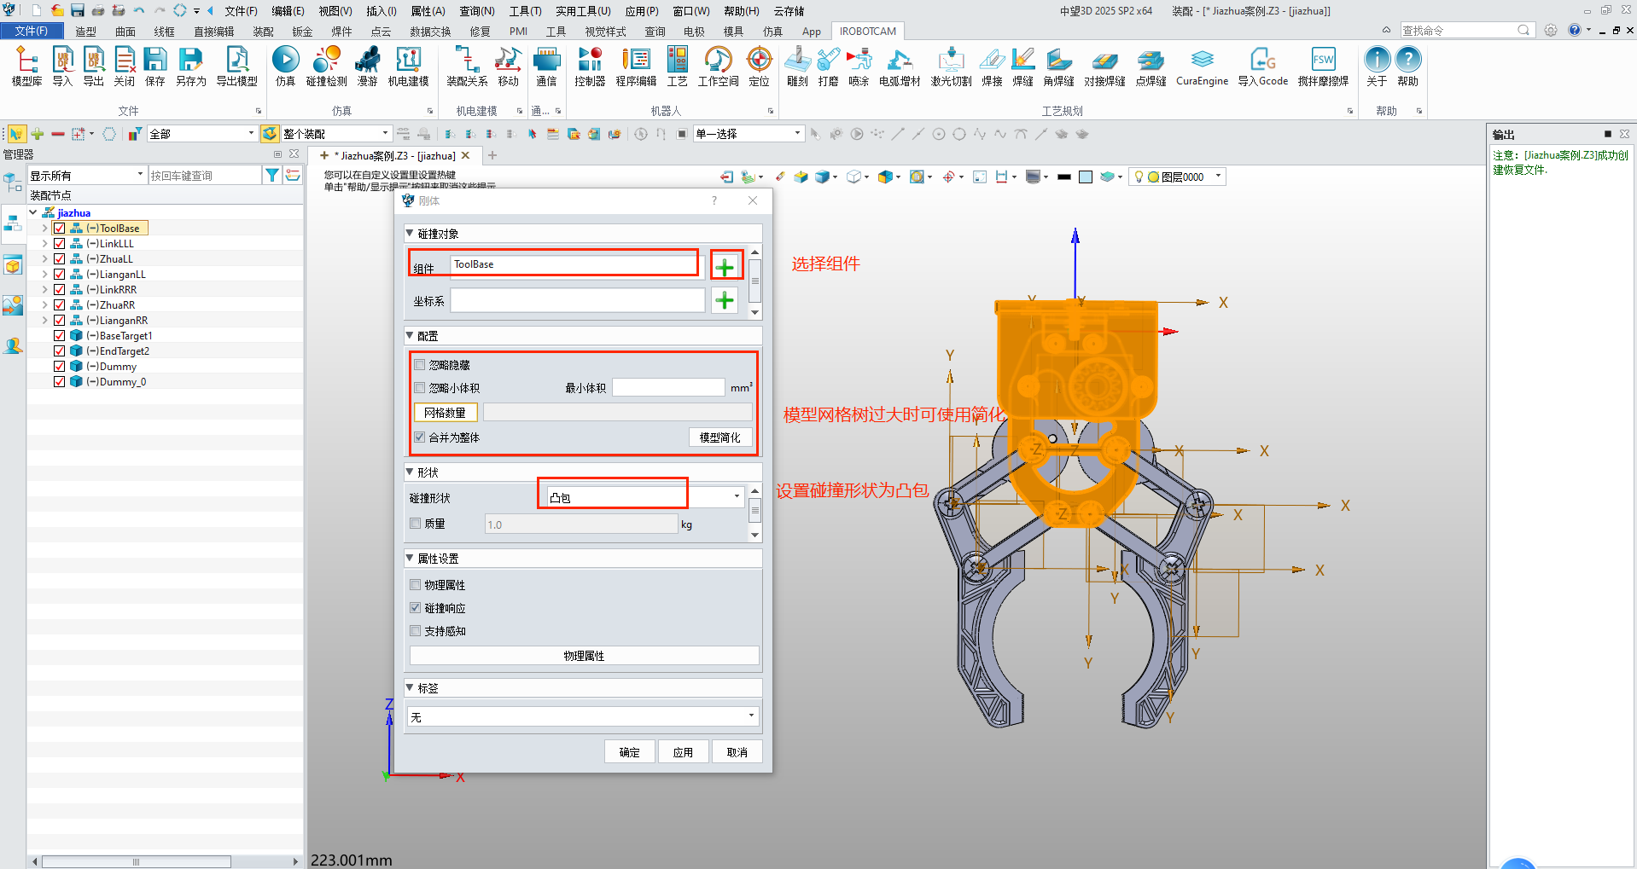
Task: Uncheck visibility of LinkLLL node
Action: coord(60,244)
